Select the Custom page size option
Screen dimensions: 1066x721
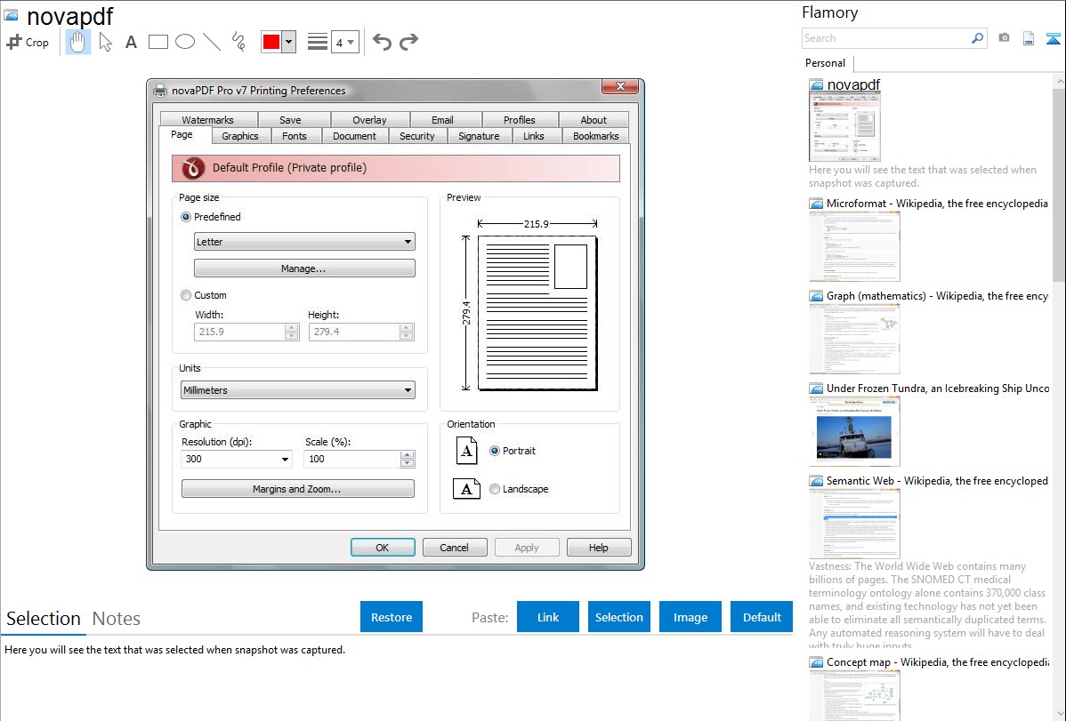(186, 295)
